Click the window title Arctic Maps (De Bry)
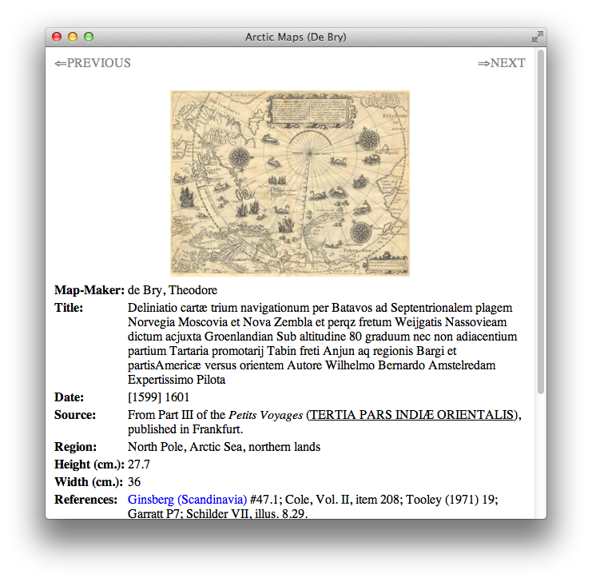This screenshot has height=582, width=592. coord(296,37)
